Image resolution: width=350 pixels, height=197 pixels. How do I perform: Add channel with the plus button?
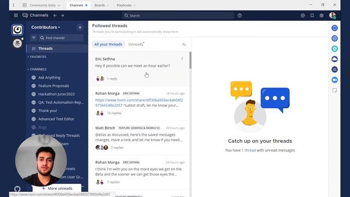click(x=80, y=27)
